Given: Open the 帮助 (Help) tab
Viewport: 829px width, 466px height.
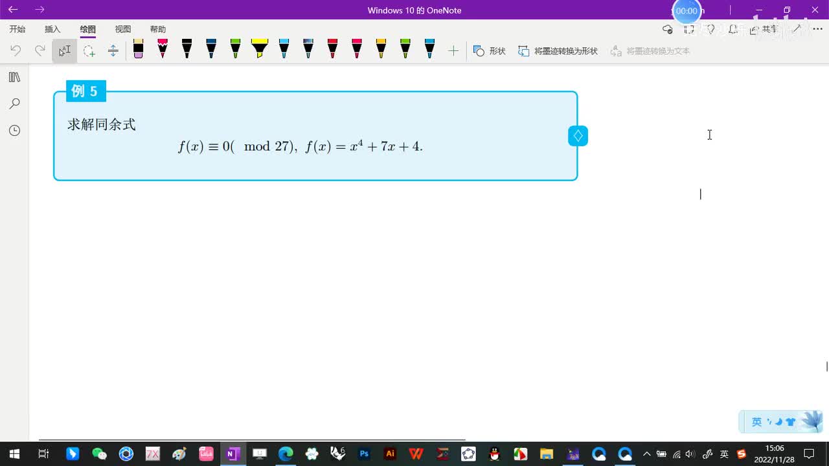Looking at the screenshot, I should click(x=157, y=29).
